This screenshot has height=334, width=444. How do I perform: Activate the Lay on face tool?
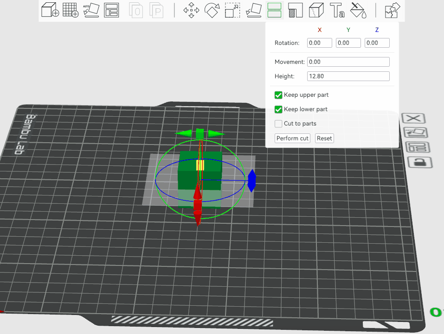253,10
